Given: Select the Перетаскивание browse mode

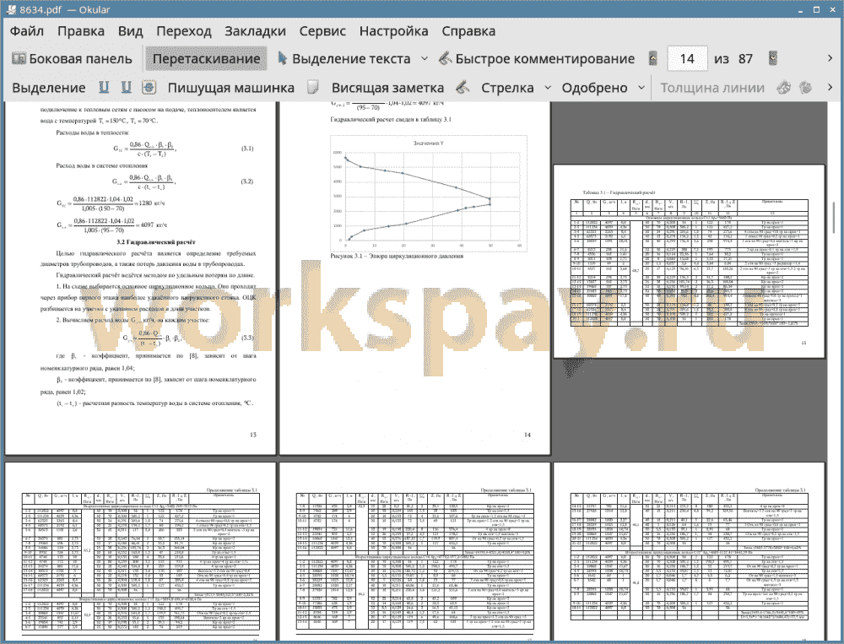Looking at the screenshot, I should point(206,59).
